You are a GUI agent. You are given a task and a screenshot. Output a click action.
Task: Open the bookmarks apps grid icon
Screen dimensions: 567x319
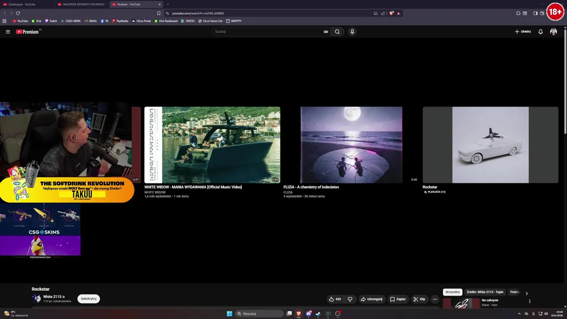coord(4,21)
